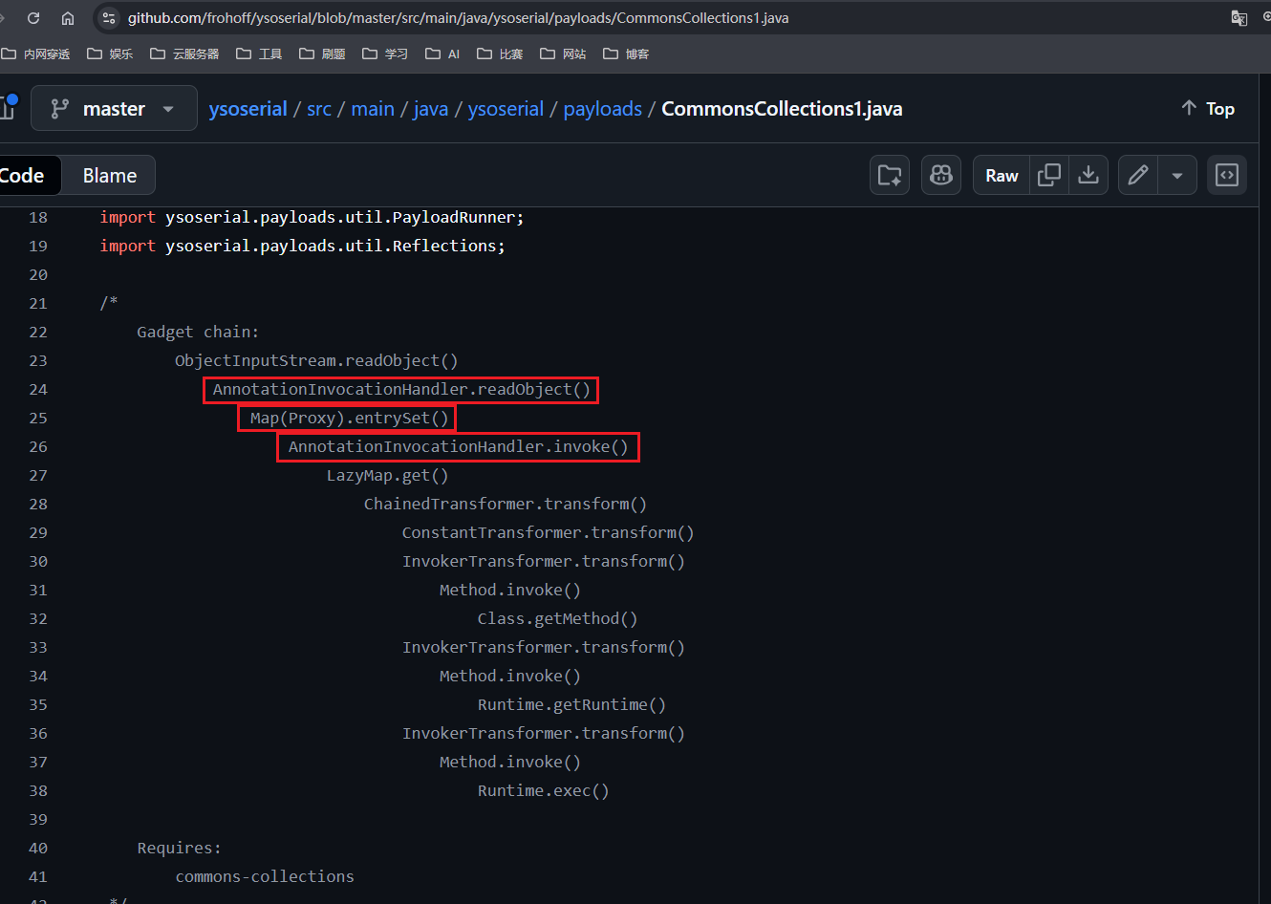Click the browser home icon
The width and height of the screenshot is (1271, 904).
tap(68, 18)
